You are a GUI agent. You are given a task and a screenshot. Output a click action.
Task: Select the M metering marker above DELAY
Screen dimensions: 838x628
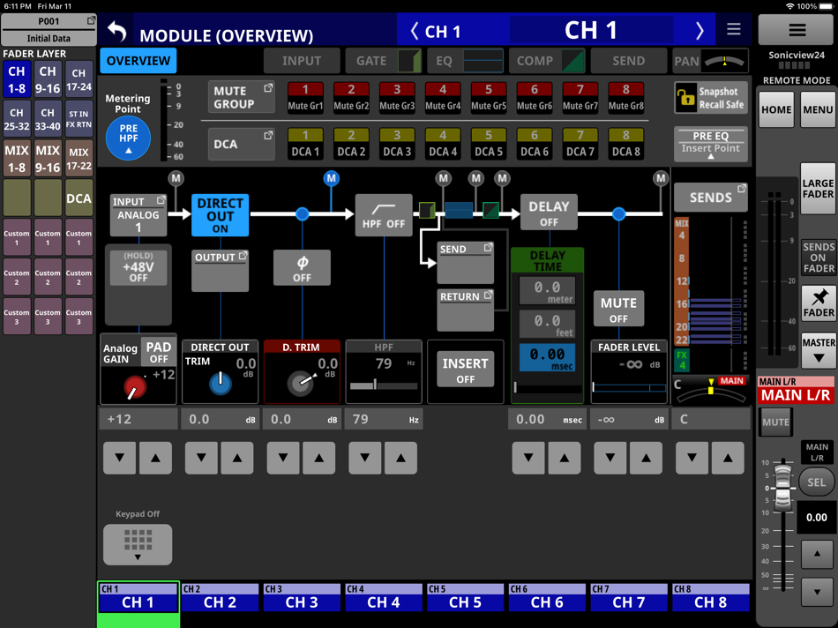502,178
